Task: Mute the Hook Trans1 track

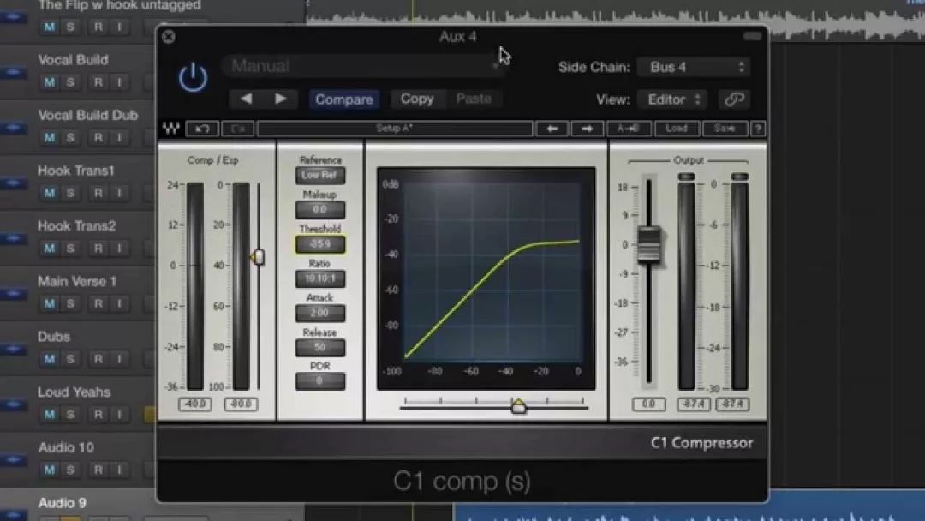Action: click(50, 193)
